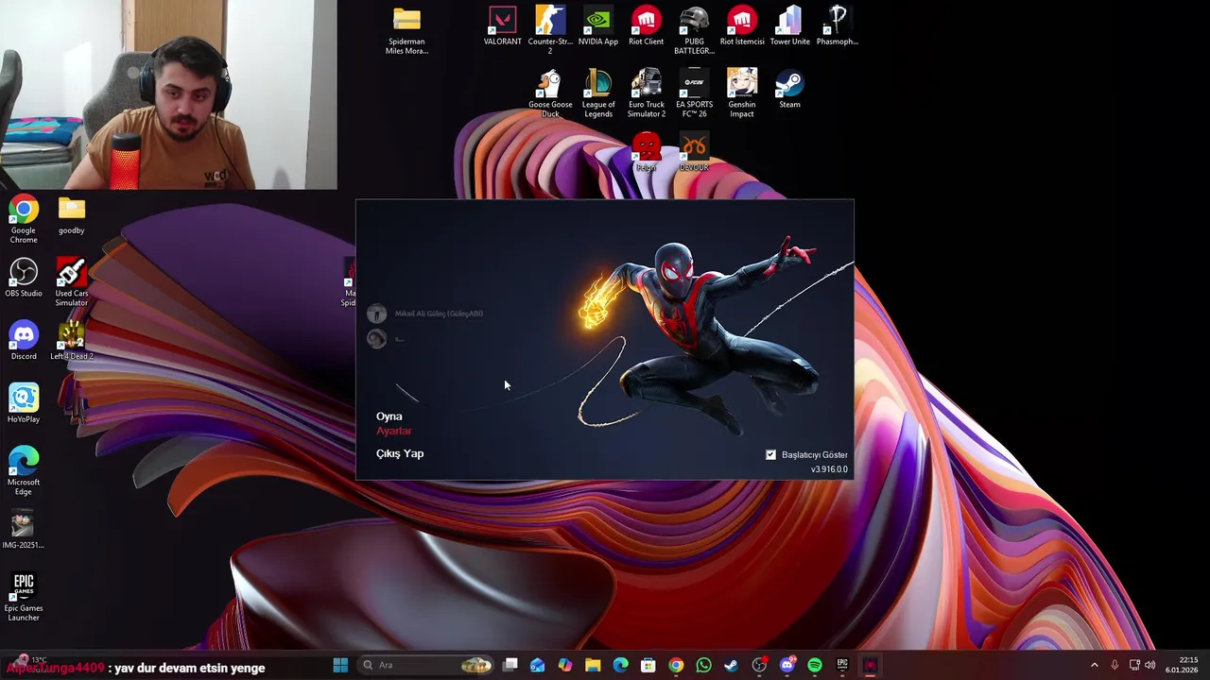Open the network icon in system tray
This screenshot has height=680, width=1210.
point(1134,665)
